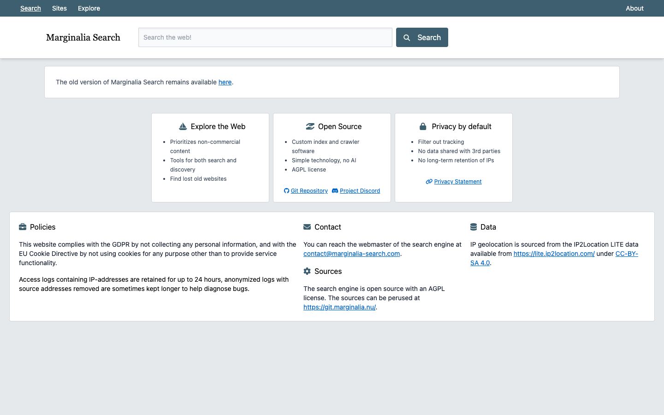Click the "Open Source" card heading
The height and width of the screenshot is (415, 664).
point(340,126)
